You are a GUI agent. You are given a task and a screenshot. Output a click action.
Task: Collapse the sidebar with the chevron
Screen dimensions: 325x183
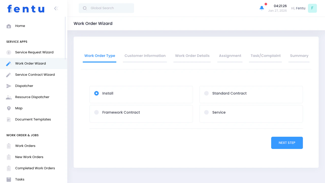(56, 8)
